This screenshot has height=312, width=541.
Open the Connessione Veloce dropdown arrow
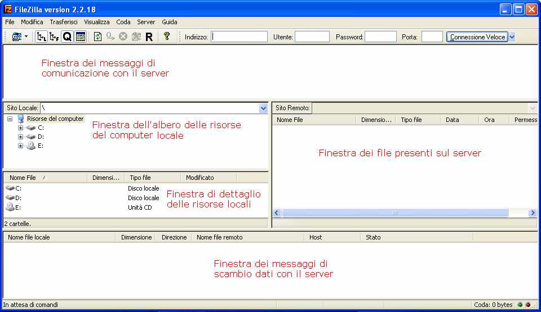point(512,37)
